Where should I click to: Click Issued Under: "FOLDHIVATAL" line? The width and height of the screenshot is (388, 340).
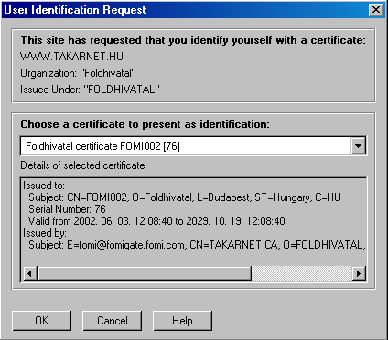point(90,90)
